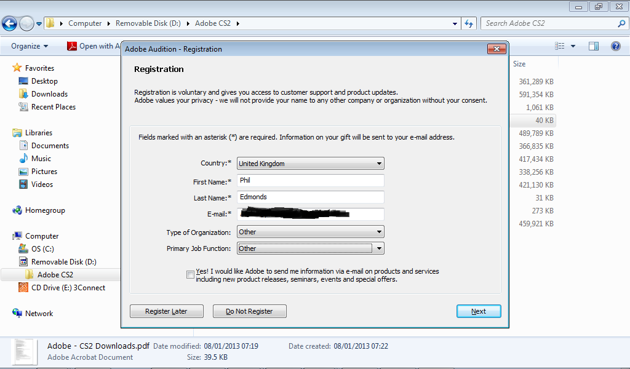Click the First Name field
Viewport: 630px width, 369px height.
(311, 180)
